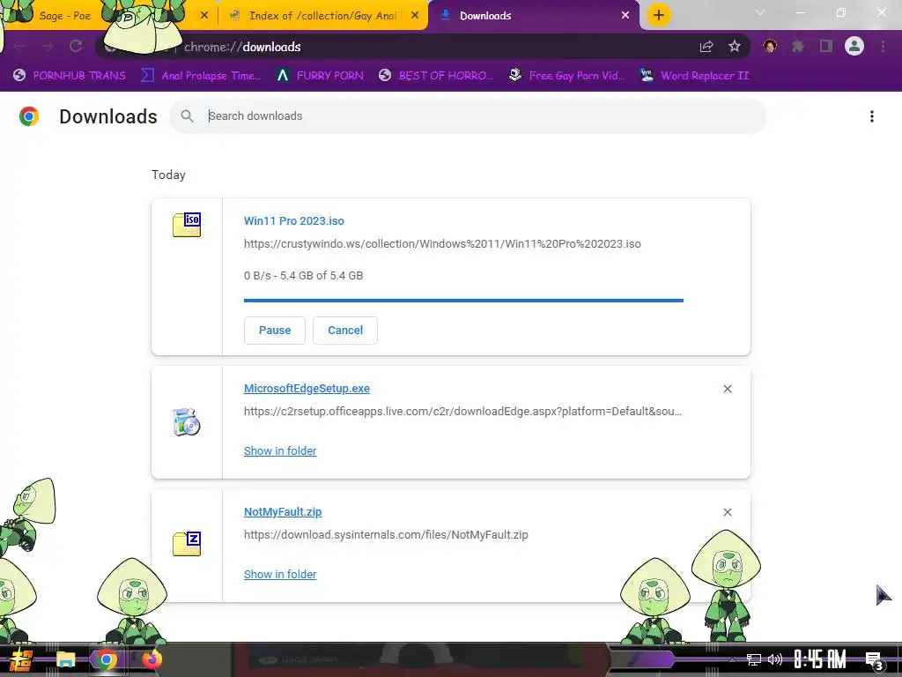902x677 pixels.
Task: Open network status tray icon
Action: pyautogui.click(x=754, y=659)
